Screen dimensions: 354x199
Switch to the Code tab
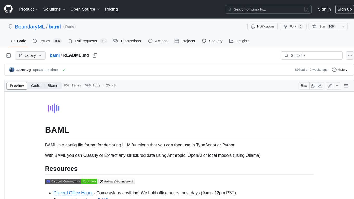click(18, 41)
